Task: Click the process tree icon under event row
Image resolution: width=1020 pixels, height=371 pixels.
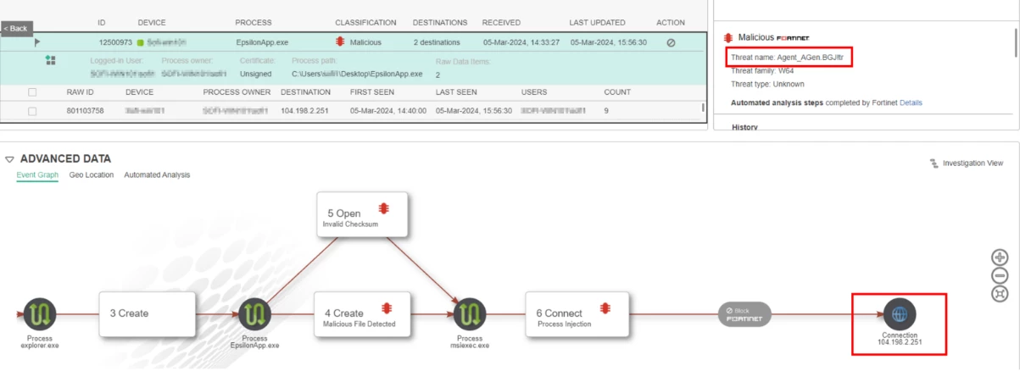Action: [50, 60]
